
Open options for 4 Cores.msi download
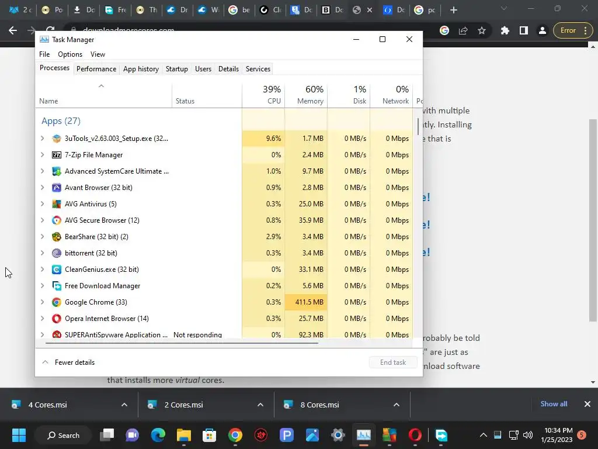(124, 405)
